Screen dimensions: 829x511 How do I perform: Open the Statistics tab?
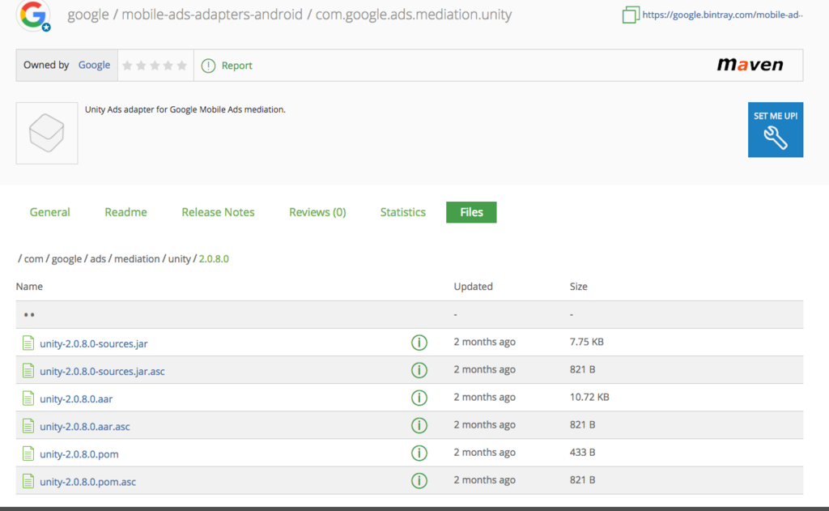(403, 212)
